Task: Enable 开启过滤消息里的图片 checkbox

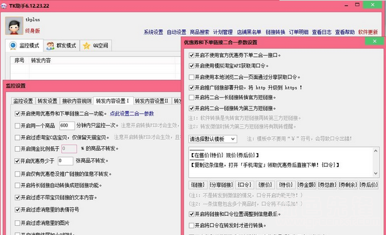Action: (18, 223)
